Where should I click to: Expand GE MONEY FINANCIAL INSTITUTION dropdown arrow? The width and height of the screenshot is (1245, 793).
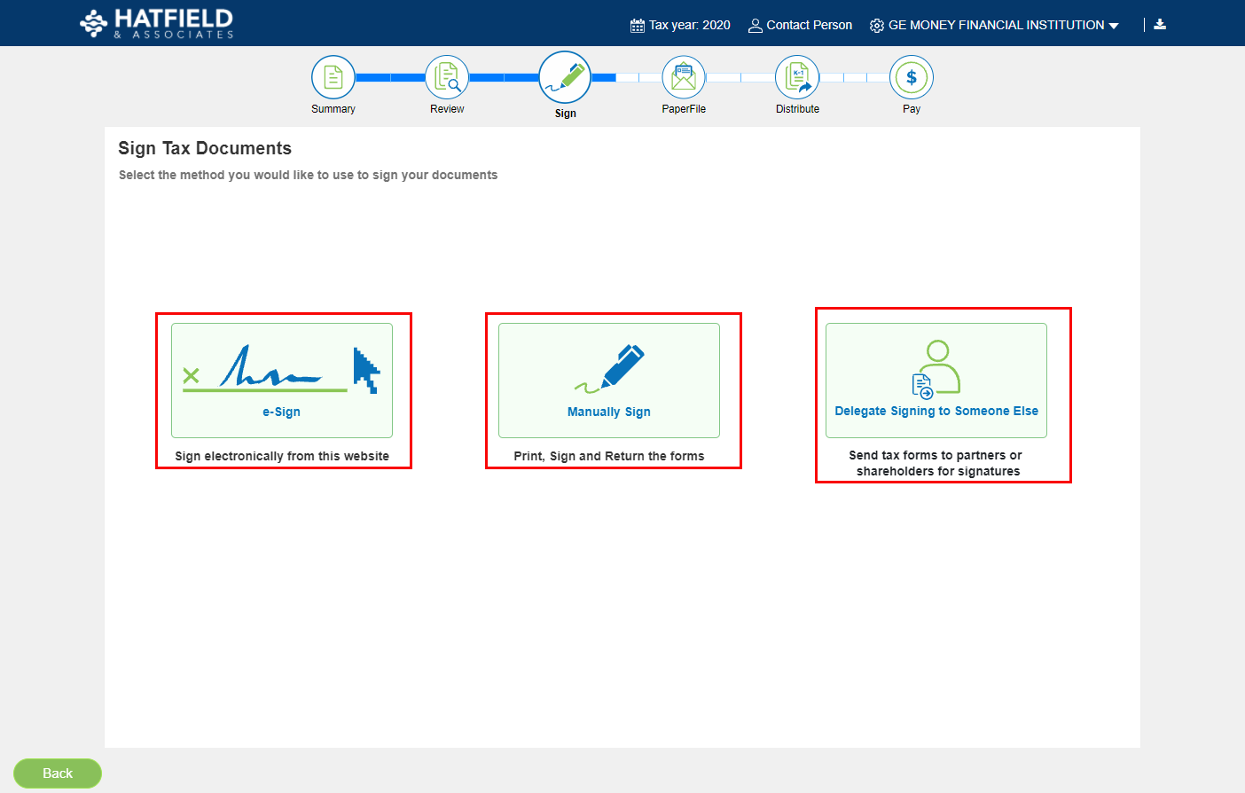pos(1114,26)
